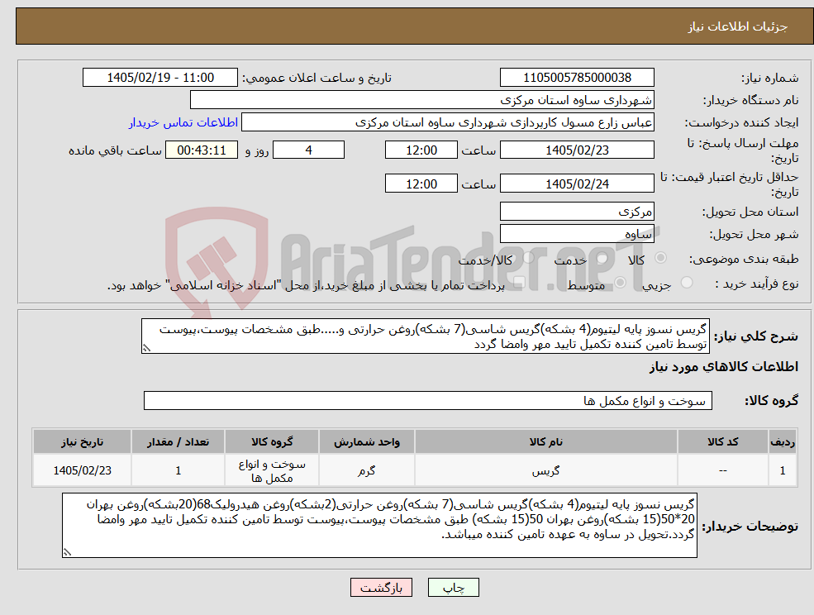
Task: Click the بازگشت back button
Action: 381,588
